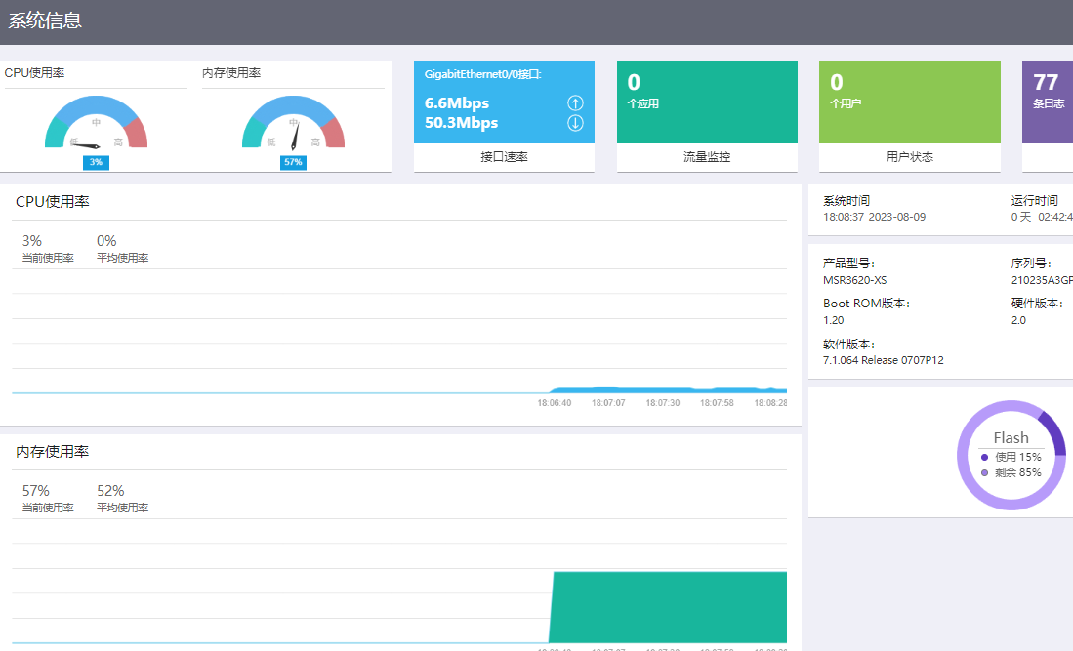Open the 流量监控 panel link
The height and width of the screenshot is (651, 1073).
[707, 157]
